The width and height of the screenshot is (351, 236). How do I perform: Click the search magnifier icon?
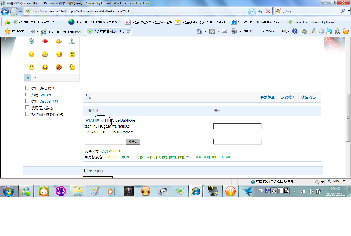click(x=343, y=11)
